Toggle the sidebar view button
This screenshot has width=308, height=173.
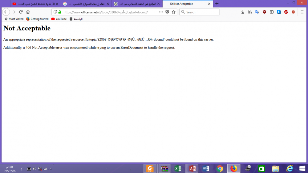[x=272, y=12]
